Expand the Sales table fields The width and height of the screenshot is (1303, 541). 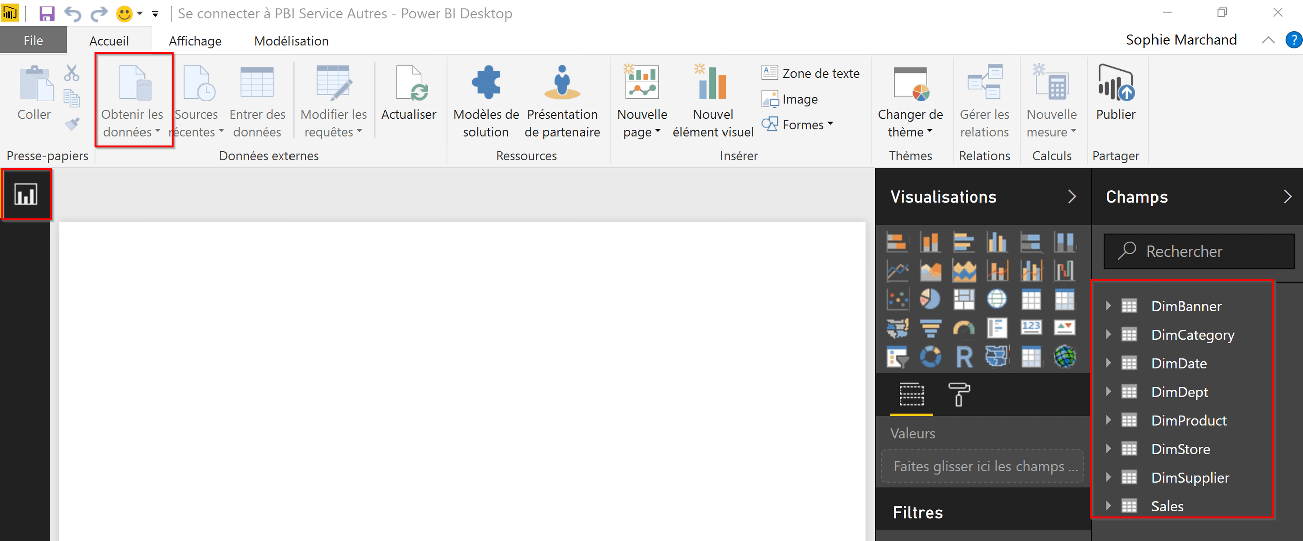point(1108,506)
